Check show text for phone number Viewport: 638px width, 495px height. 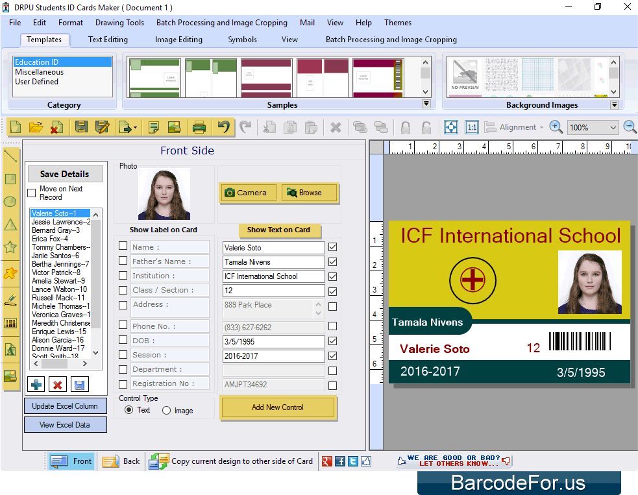(332, 326)
